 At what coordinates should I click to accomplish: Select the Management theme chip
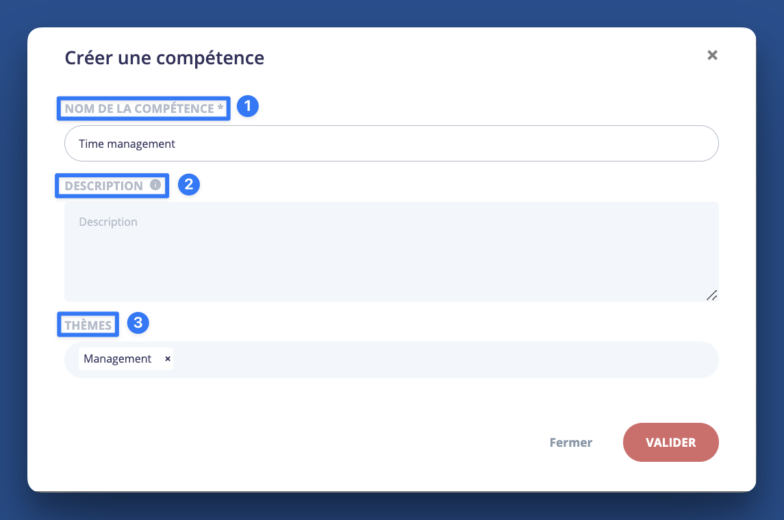118,359
